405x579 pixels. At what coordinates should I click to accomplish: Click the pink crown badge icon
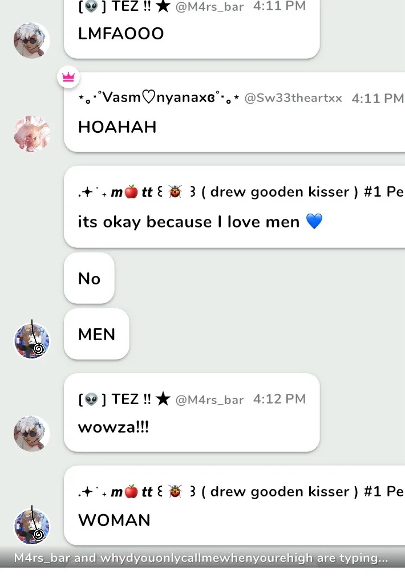(x=68, y=77)
